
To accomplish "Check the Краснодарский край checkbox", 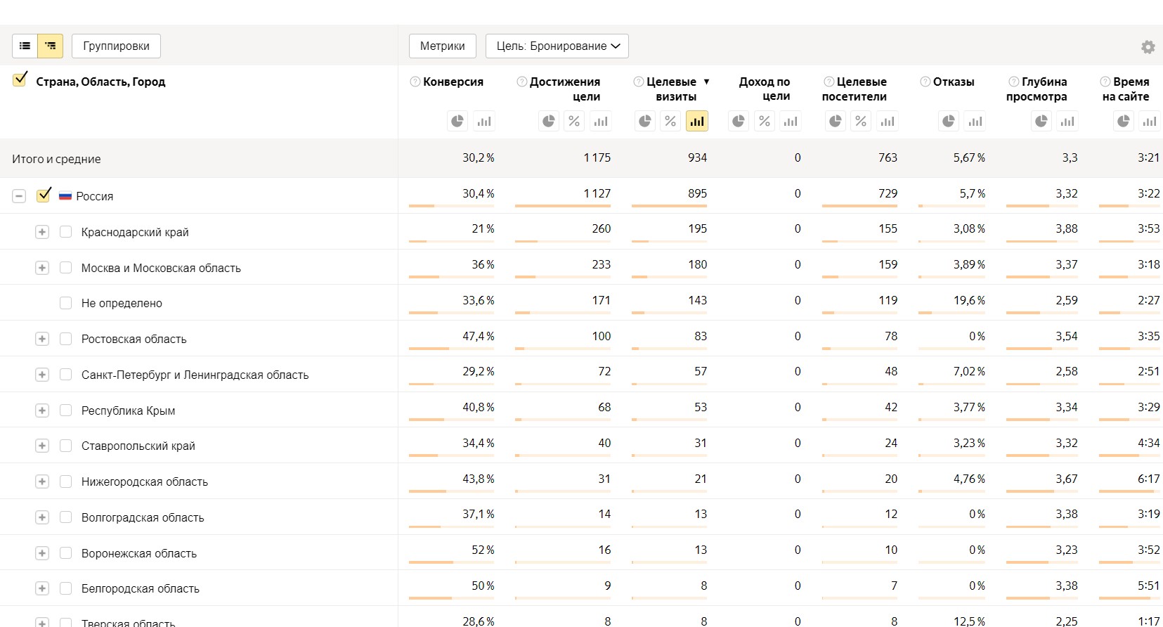I will click(66, 232).
